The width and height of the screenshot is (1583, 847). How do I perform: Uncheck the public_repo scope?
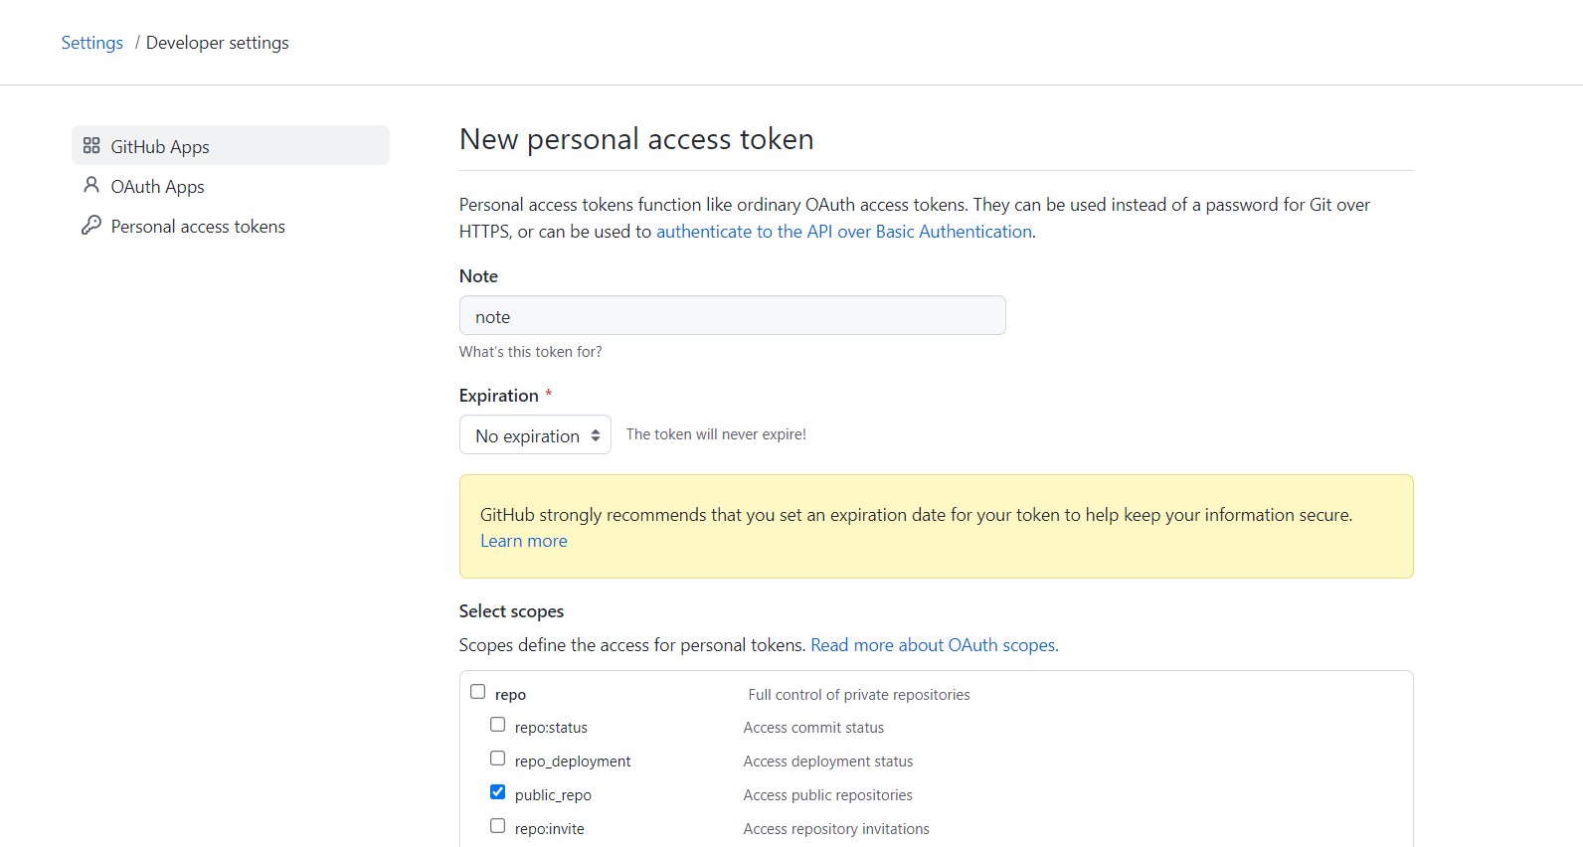[498, 792]
